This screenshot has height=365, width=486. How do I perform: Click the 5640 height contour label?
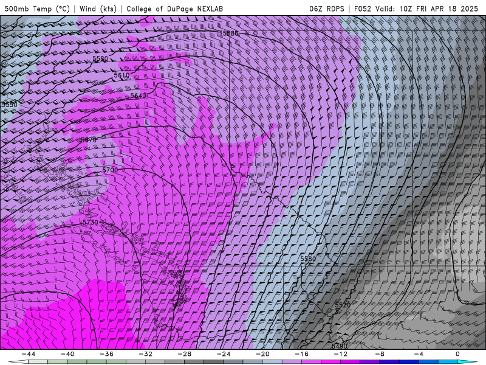139,96
